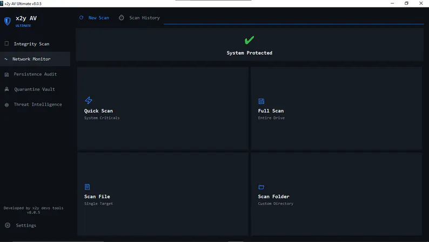The image size is (429, 242).
Task: Click the green System Protected checkmark
Action: pos(249,40)
